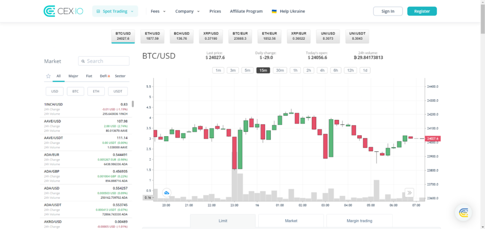The height and width of the screenshot is (229, 485).
Task: Open the Affiliate Program link
Action: tap(246, 11)
